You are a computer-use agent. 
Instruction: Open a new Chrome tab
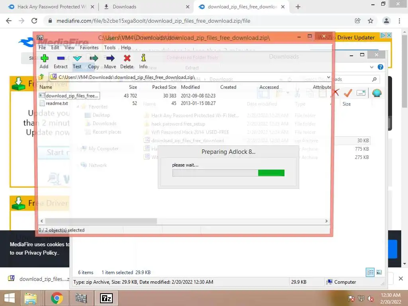pyautogui.click(x=298, y=7)
